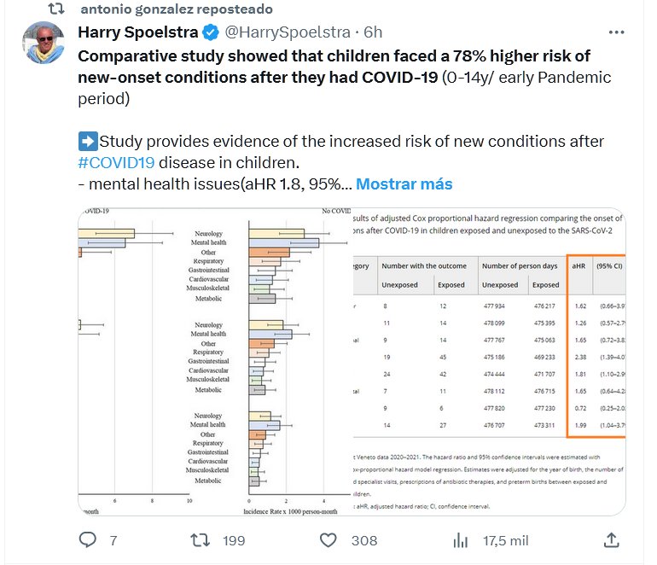Click the share upload icon

[611, 540]
